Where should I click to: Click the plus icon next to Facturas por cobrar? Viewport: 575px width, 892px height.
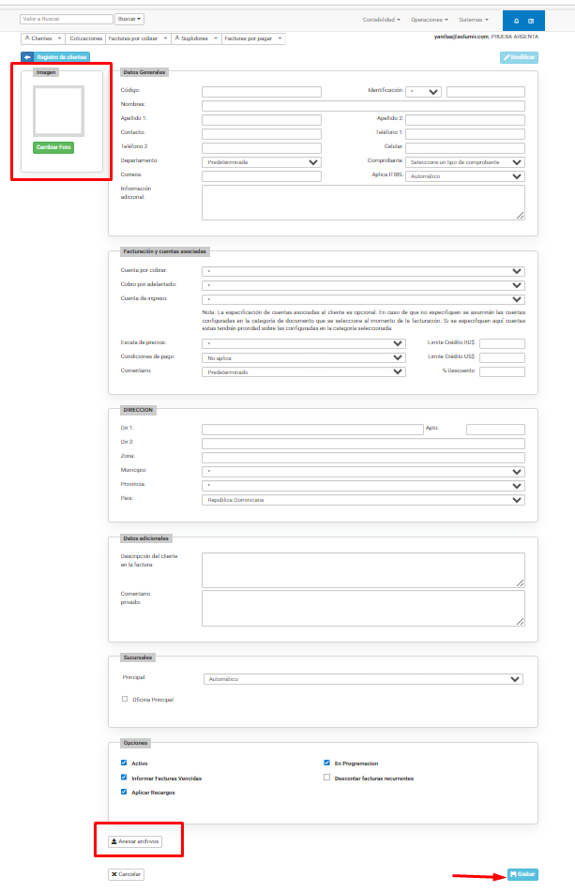[x=163, y=38]
